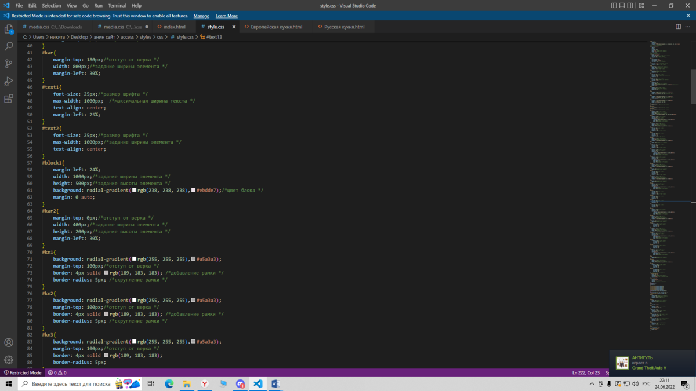Screen dimensions: 696x391
Task: Click the АНТИГУЛЬ Grand Theft Auto V notification
Action: (x=652, y=363)
